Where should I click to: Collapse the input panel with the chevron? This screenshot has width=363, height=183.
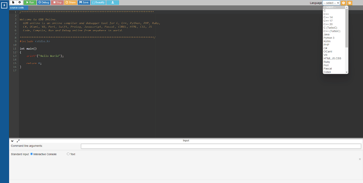(12, 141)
